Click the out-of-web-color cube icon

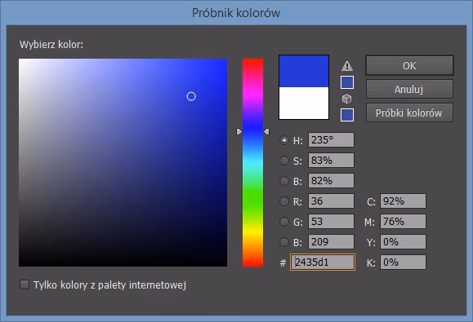347,99
